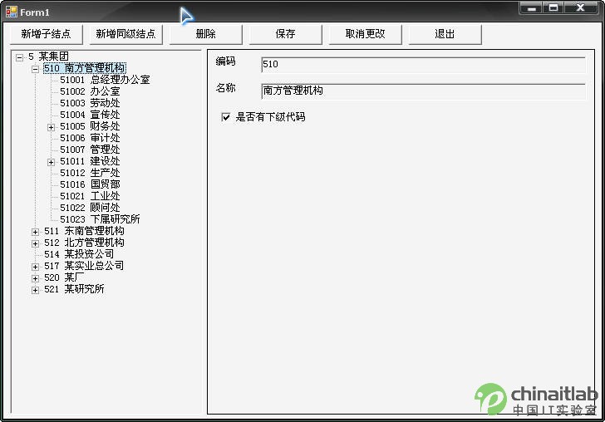
Task: Exit using the 退出 button
Action: pos(445,34)
